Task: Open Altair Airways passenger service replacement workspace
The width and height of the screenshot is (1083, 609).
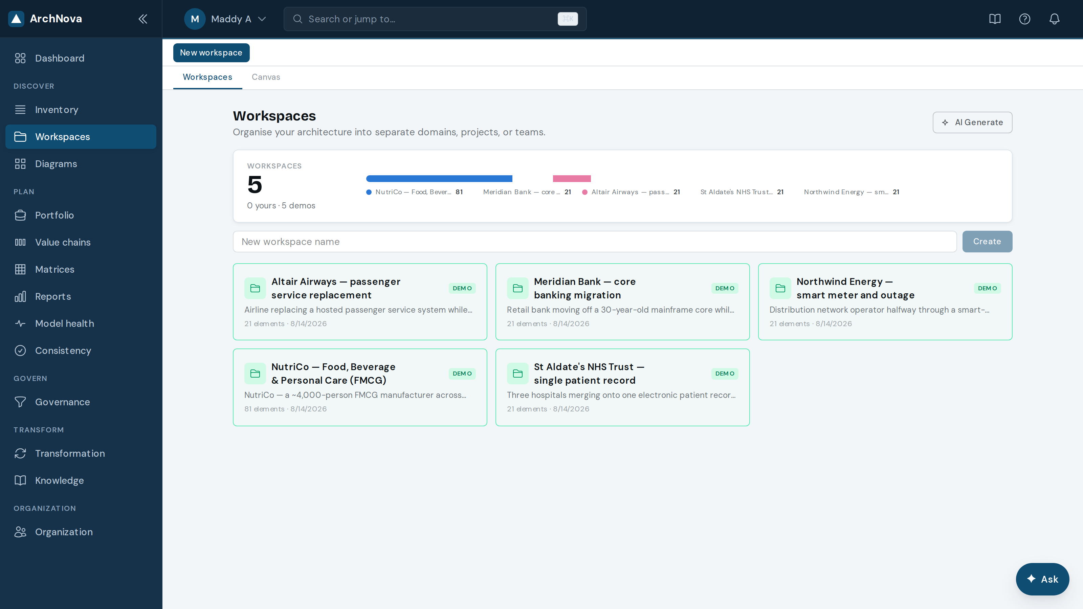Action: (x=360, y=302)
